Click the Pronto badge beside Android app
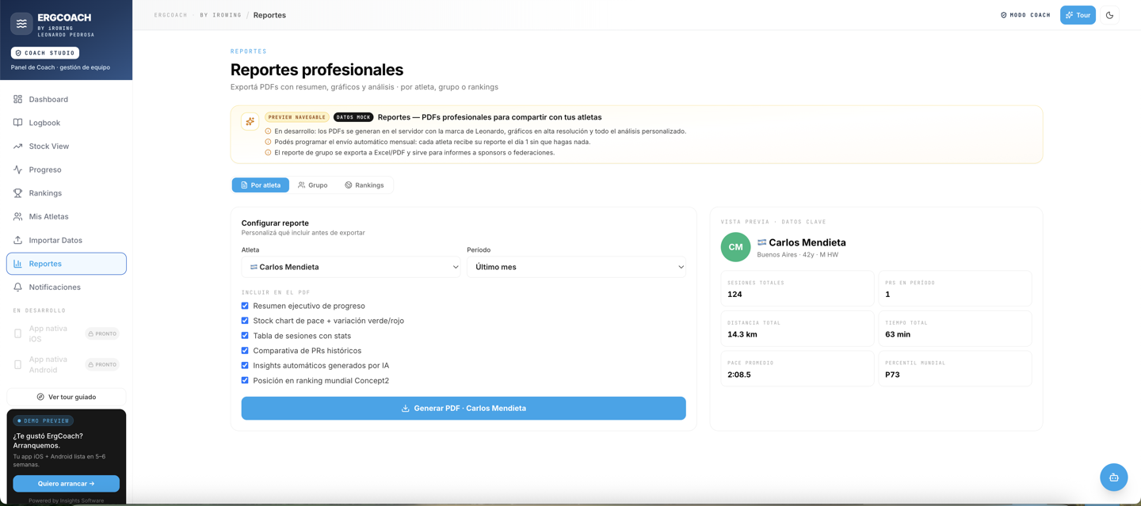 tap(102, 365)
